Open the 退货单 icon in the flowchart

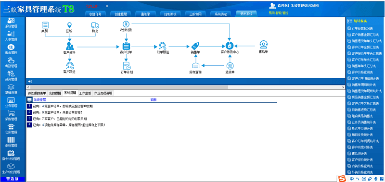[230, 66]
